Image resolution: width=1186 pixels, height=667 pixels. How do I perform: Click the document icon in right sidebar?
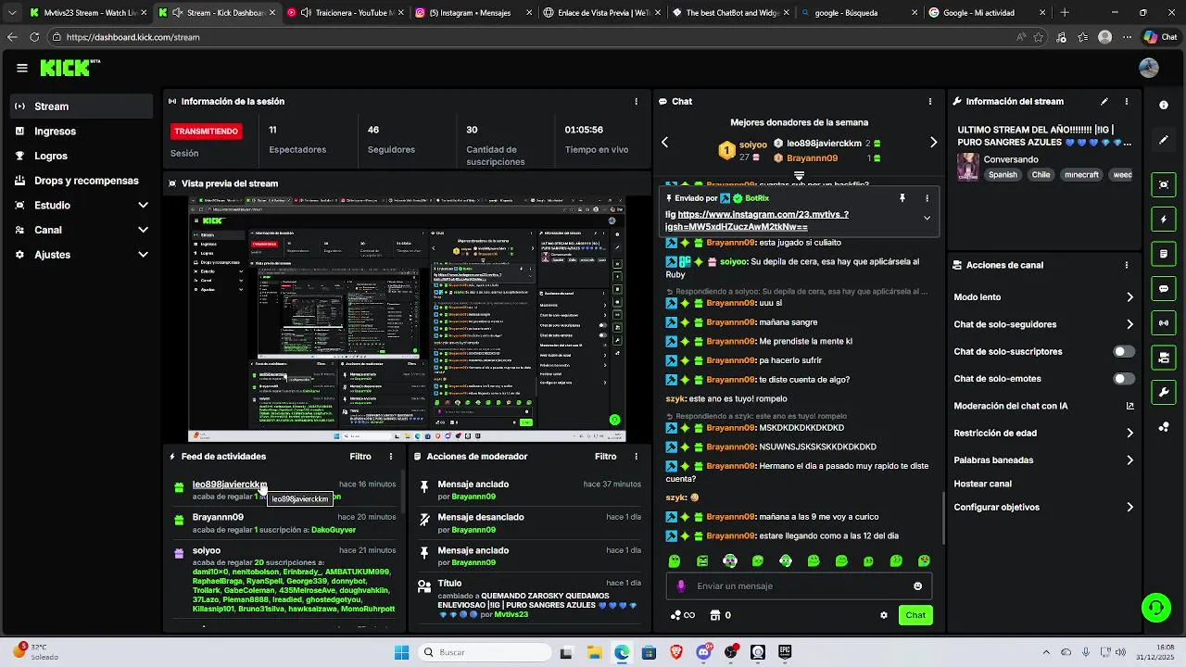pos(1164,253)
